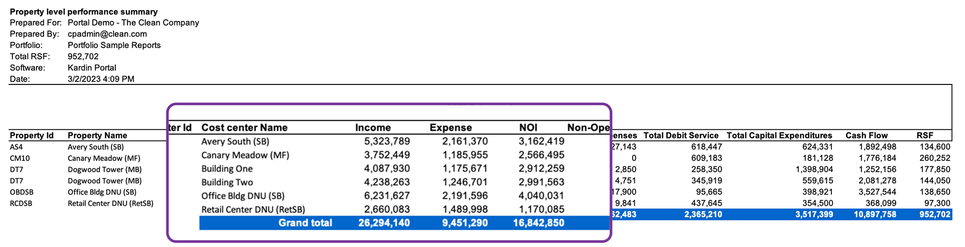Click the Cost center Name column header

[244, 128]
